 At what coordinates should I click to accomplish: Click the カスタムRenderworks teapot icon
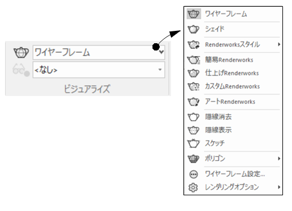[194, 86]
